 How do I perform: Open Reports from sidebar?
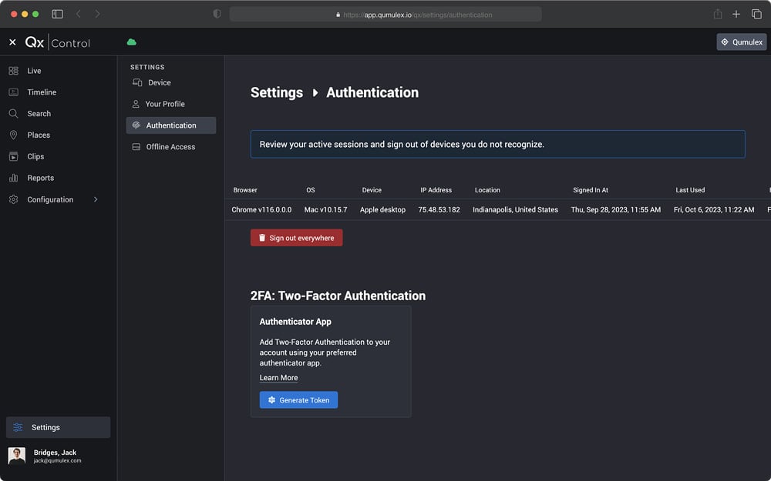[x=40, y=179]
